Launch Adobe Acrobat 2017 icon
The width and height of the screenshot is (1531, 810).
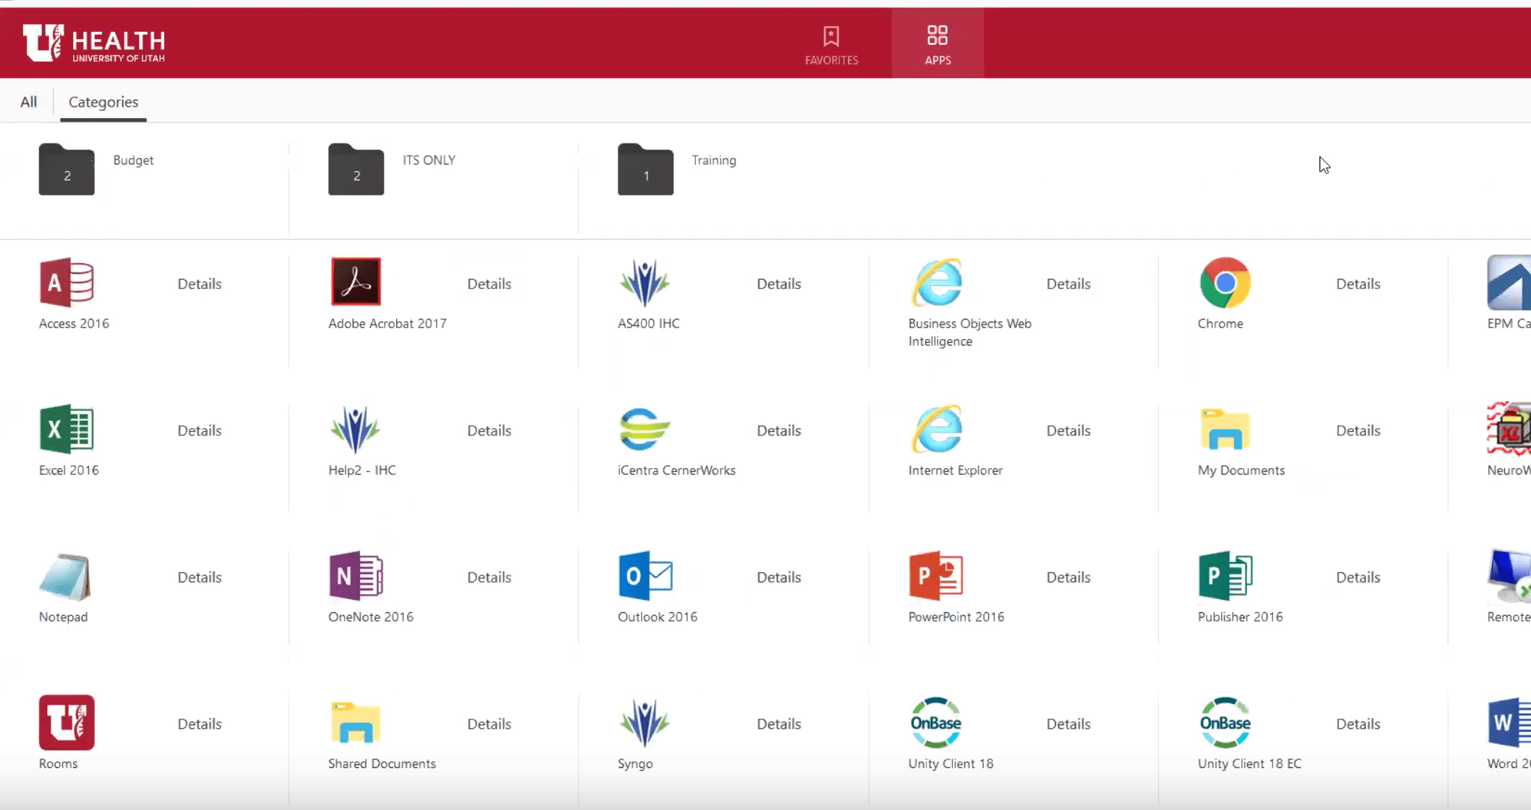tap(356, 282)
